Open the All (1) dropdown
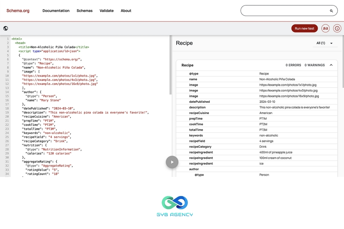This screenshot has height=229, width=344. [325, 43]
